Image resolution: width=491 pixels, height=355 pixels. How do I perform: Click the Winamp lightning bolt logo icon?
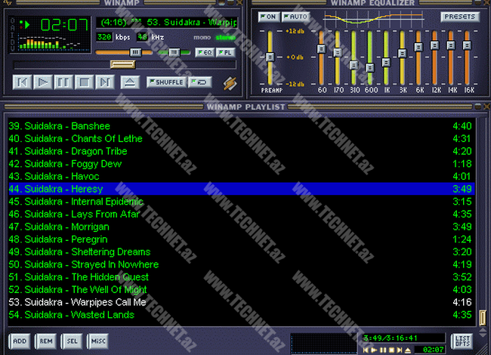[230, 82]
